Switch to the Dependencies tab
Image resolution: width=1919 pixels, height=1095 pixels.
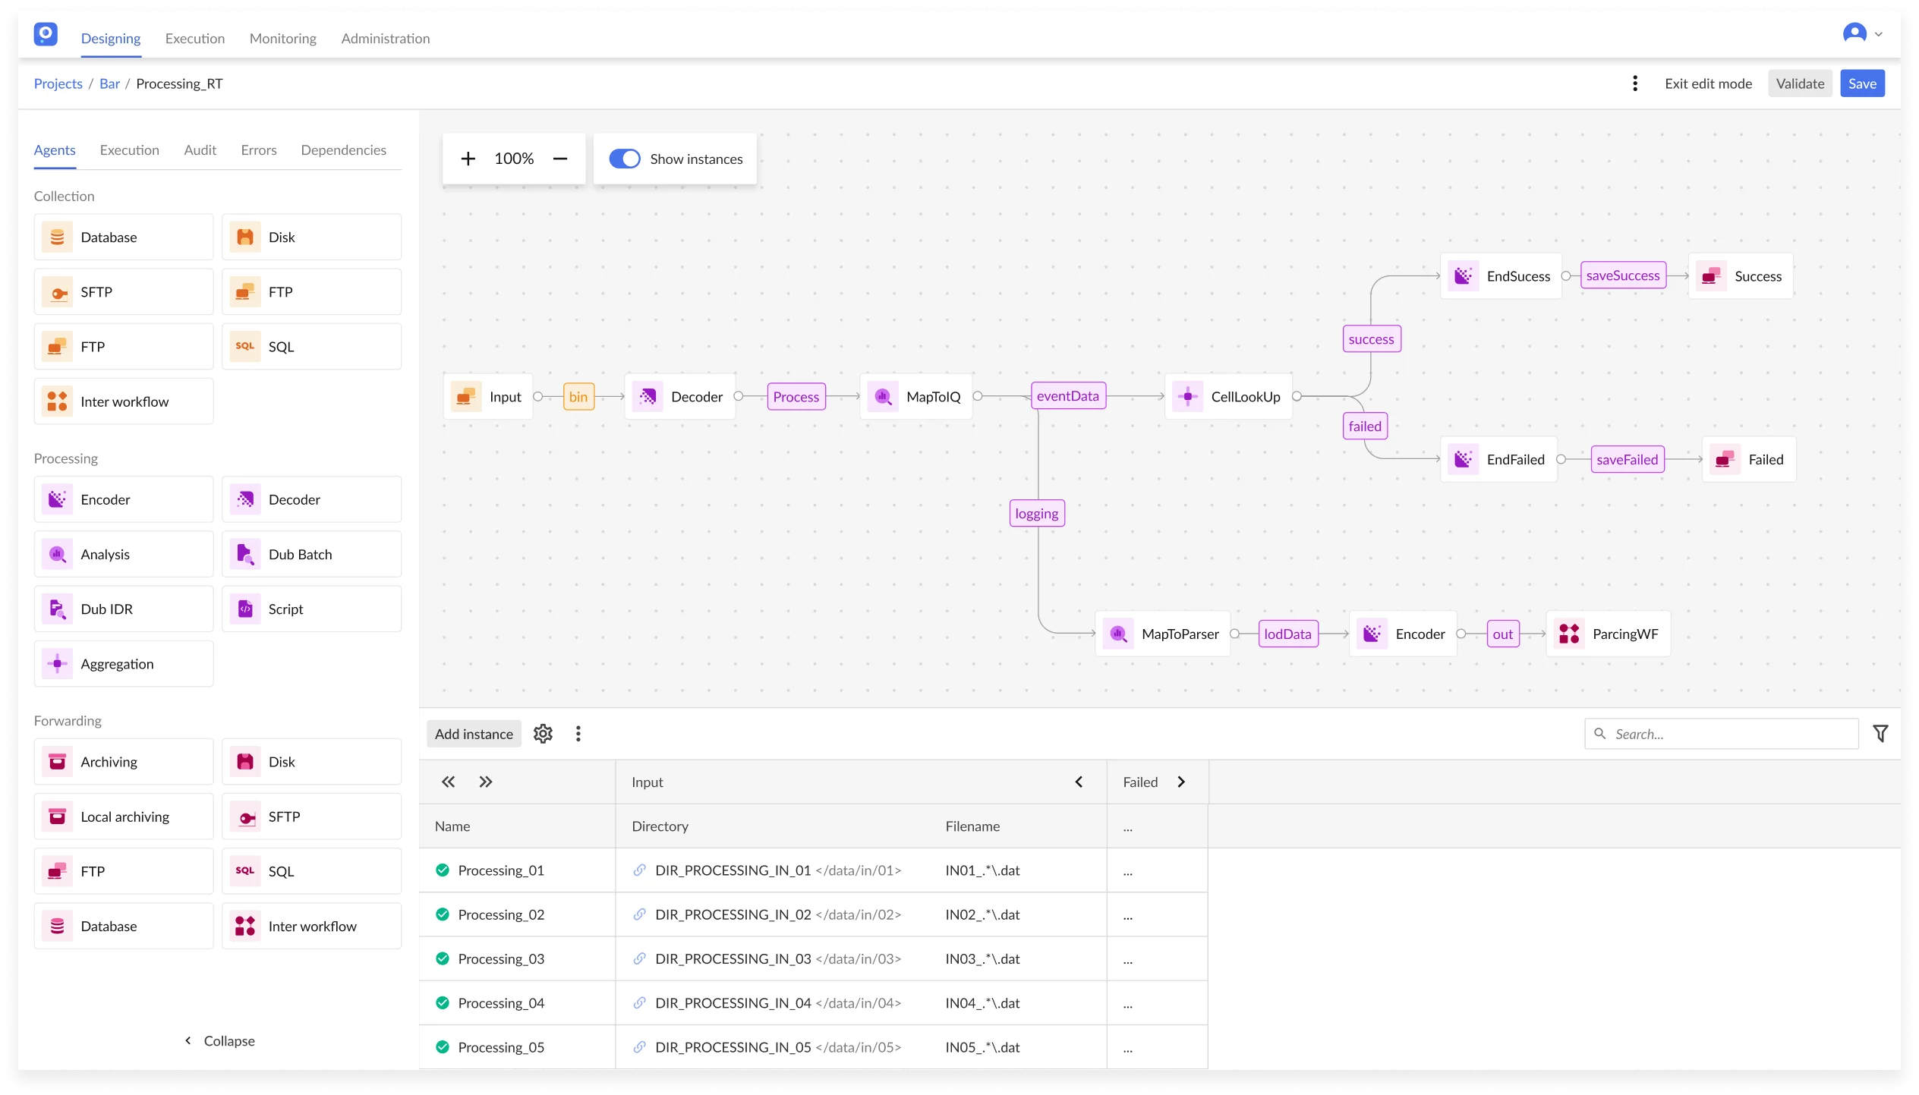pyautogui.click(x=343, y=150)
